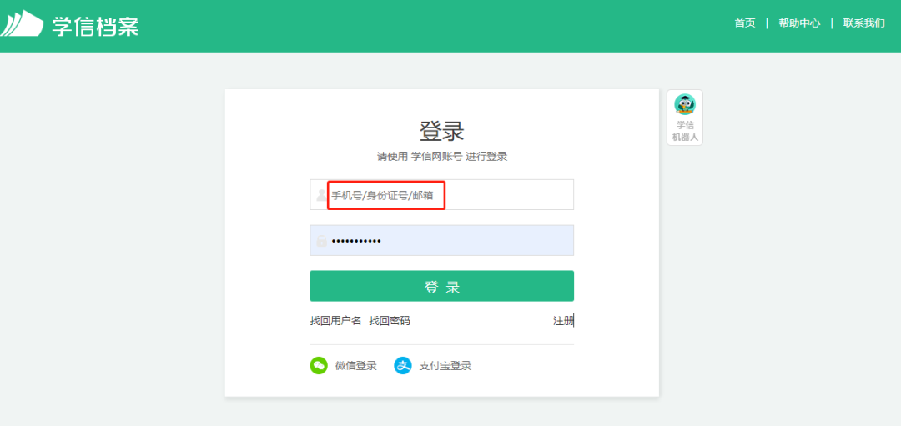Viewport: 901px width, 426px height.
Task: Click the 注册 link
Action: [563, 321]
